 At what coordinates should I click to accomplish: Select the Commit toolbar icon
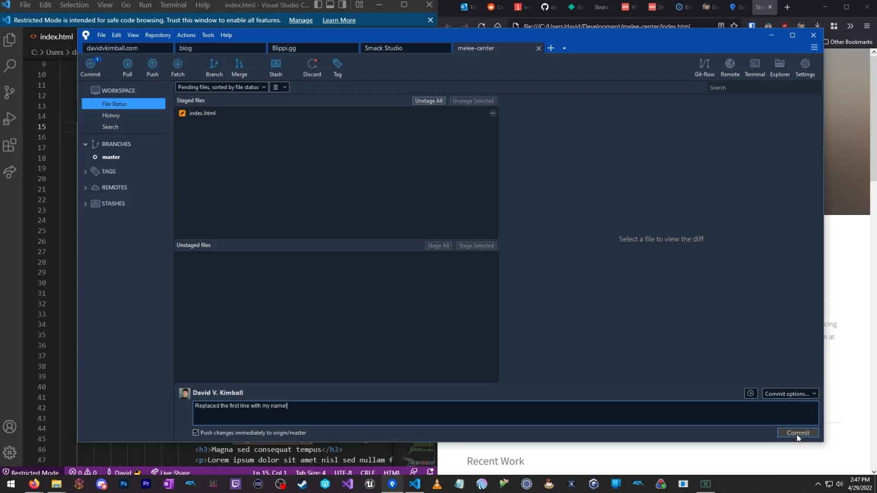click(x=90, y=65)
